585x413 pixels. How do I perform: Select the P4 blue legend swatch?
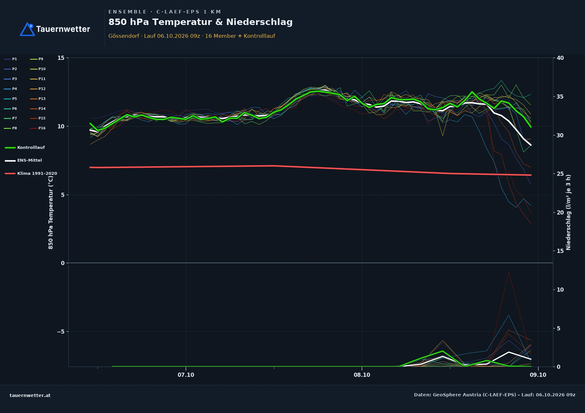click(x=7, y=89)
